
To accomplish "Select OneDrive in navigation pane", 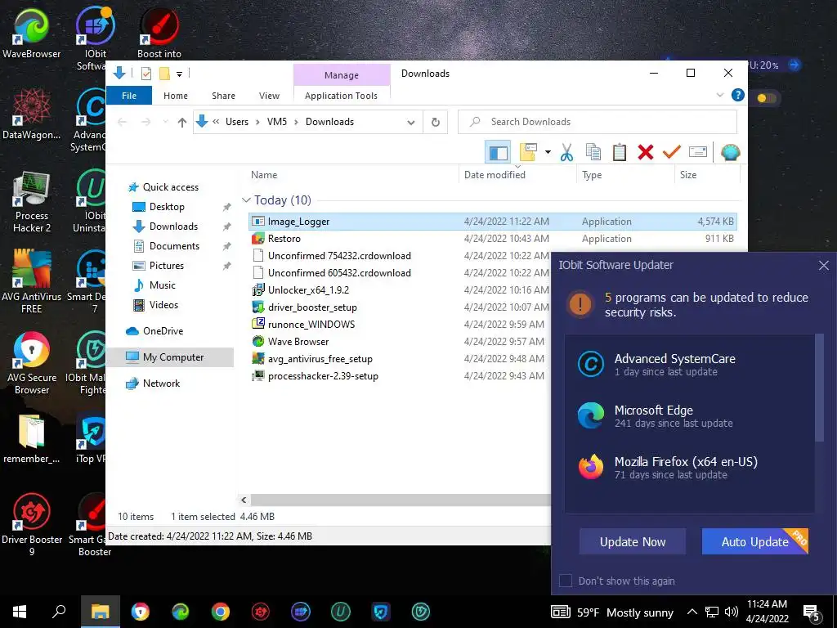I will coord(163,331).
